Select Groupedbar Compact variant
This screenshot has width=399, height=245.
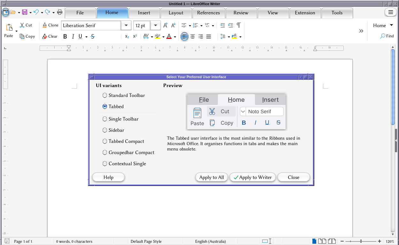pos(105,152)
